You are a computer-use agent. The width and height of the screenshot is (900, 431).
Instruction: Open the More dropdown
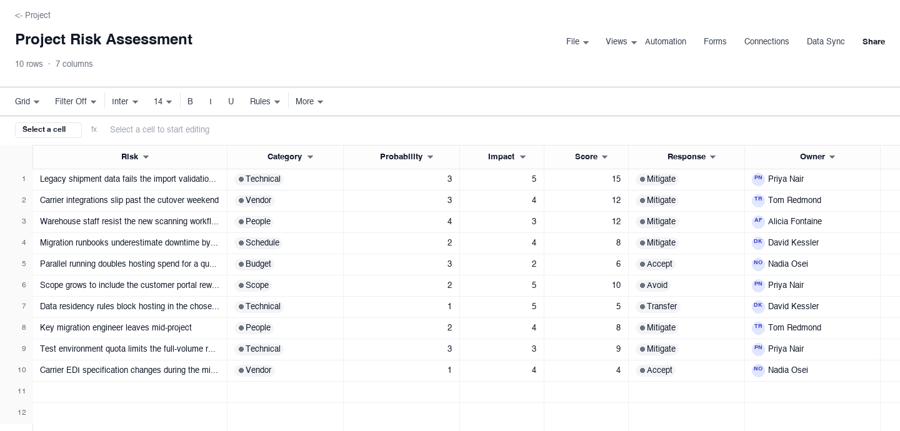(309, 102)
